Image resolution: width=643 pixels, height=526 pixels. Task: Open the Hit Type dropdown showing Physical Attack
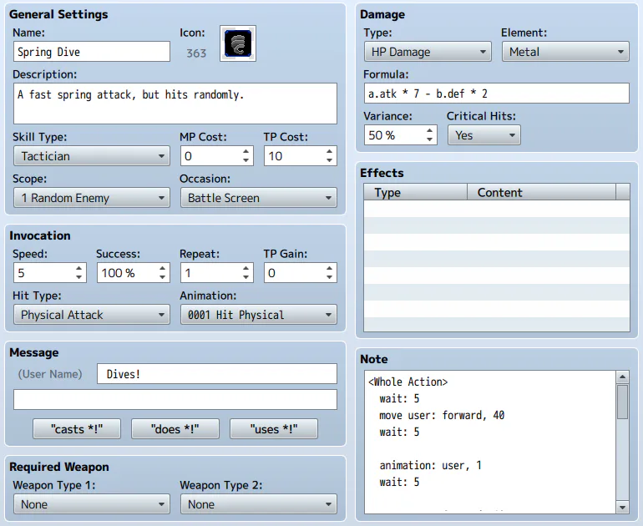point(92,315)
